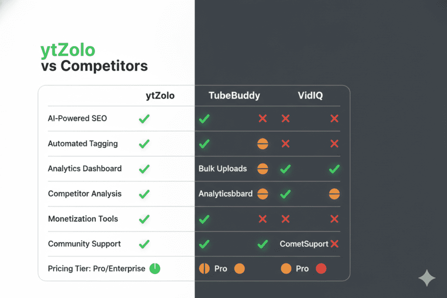Click the sparkle star icon in bottom-right corner
Screen dimensions: 447x298
tap(426, 278)
